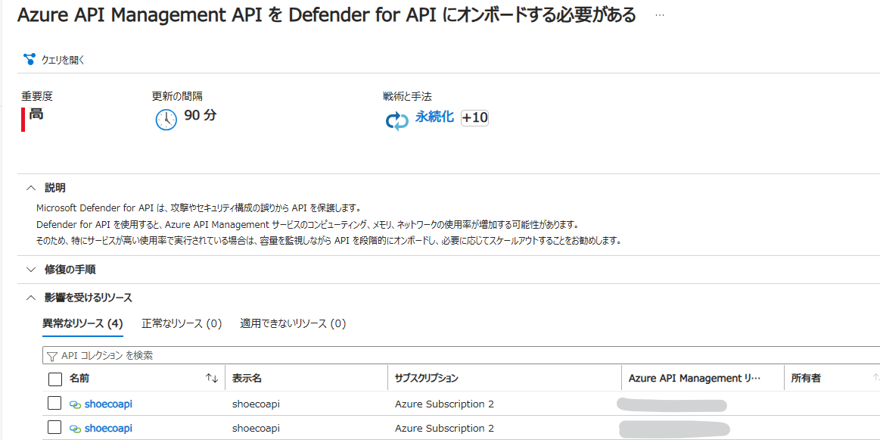This screenshot has width=880, height=440.
Task: Check the first shoecoapi row checkbox
Action: tap(54, 404)
